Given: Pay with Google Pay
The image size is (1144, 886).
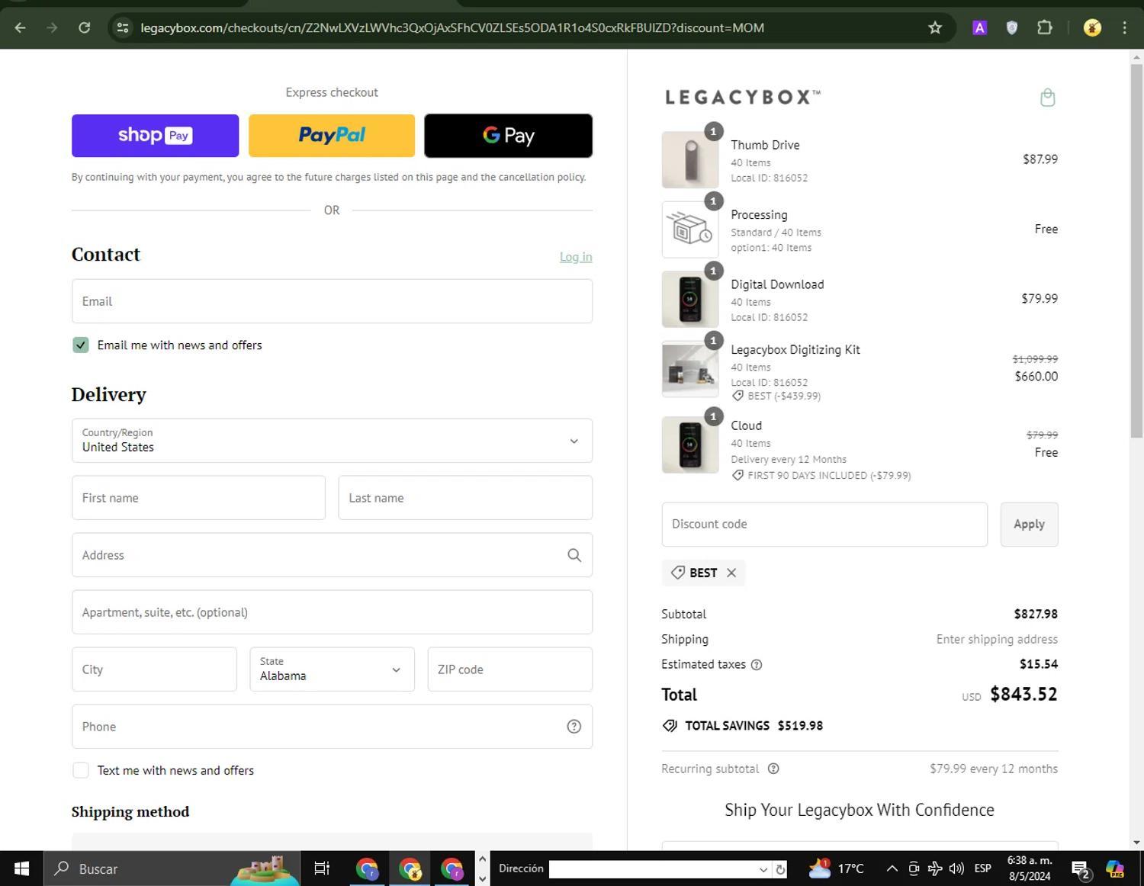Looking at the screenshot, I should tap(508, 136).
